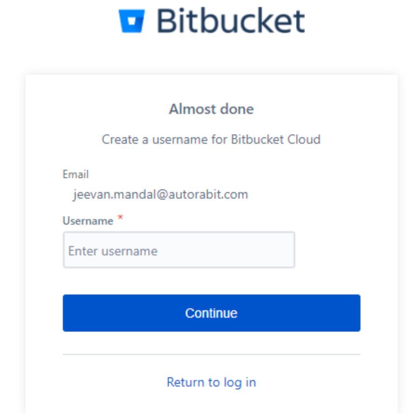This screenshot has width=414, height=414.
Task: Follow the Return to log in link
Action: tap(211, 382)
